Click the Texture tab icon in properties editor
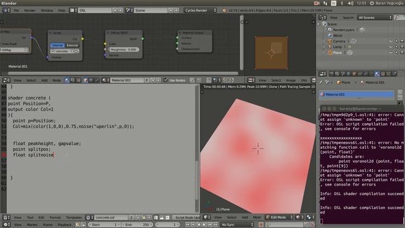Image resolution: width=405 pixels, height=228 pixels. [x=383, y=74]
